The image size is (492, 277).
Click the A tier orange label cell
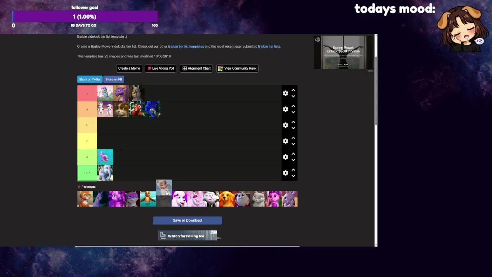click(87, 109)
